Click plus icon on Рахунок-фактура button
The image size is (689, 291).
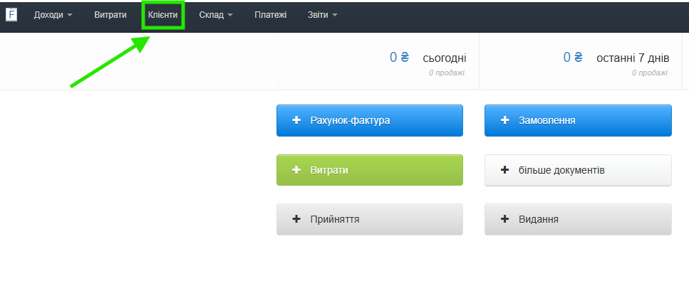click(296, 120)
